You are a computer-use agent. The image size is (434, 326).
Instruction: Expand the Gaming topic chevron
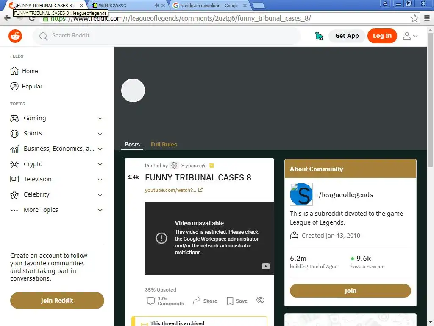click(x=100, y=118)
